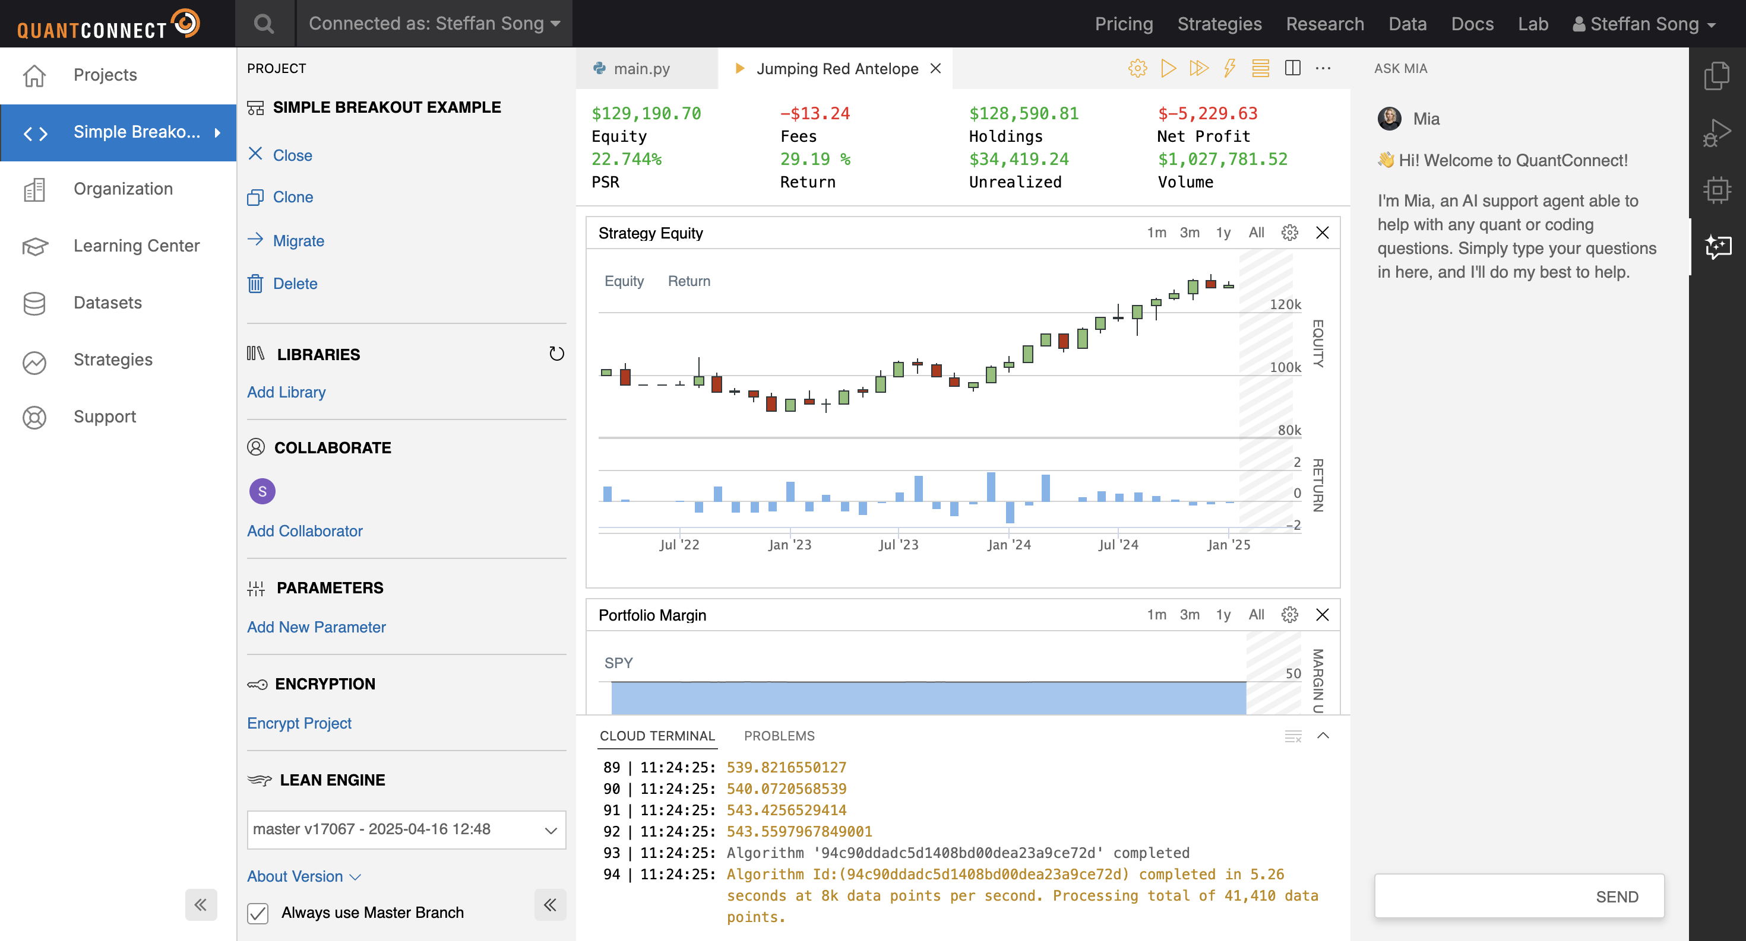Screen dimensions: 1746x941
Task: Click Add Collaborator link
Action: point(304,532)
